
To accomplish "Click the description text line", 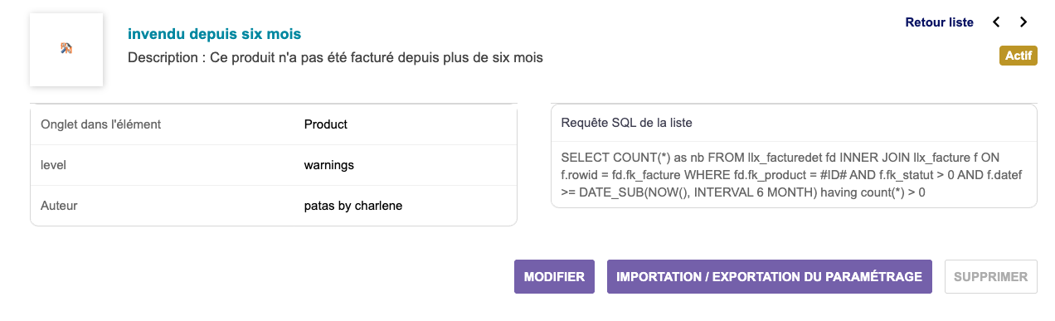I will point(336,58).
